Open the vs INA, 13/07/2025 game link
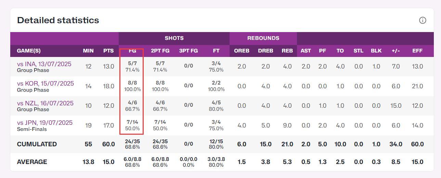441x178 pixels. coord(44,64)
